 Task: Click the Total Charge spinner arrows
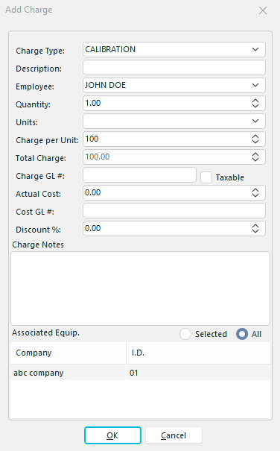click(255, 157)
